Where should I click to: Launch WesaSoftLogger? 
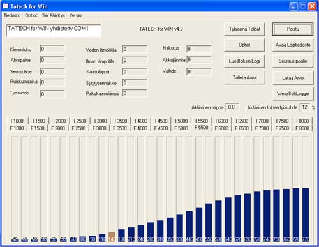pos(293,94)
